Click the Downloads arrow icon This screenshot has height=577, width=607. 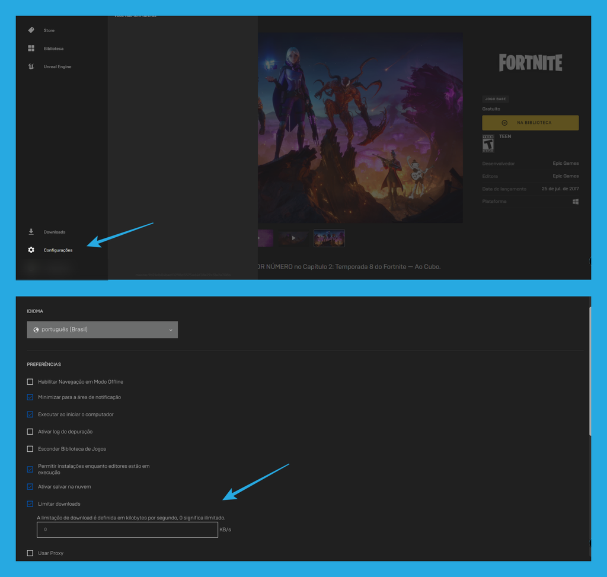pos(31,232)
